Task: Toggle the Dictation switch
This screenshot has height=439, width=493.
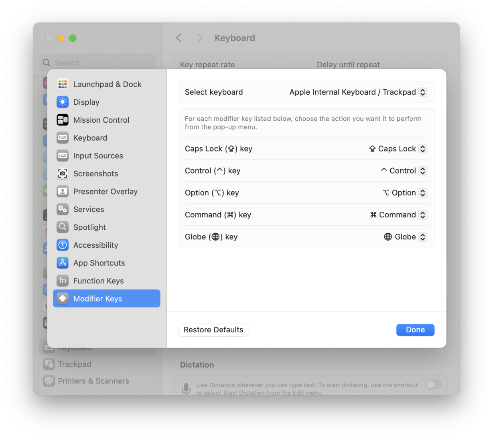Action: [x=434, y=385]
